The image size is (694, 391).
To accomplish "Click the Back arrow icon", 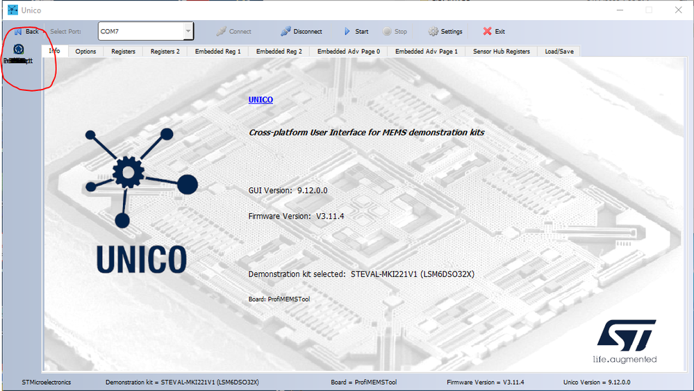I will [x=18, y=31].
